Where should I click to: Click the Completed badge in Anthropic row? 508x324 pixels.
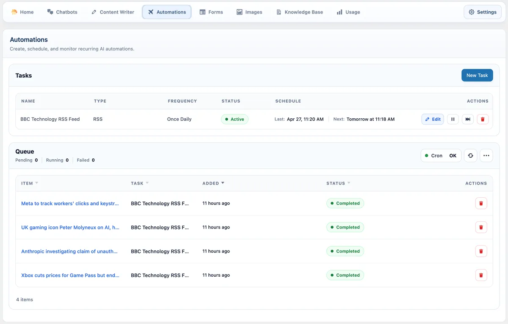[345, 251]
